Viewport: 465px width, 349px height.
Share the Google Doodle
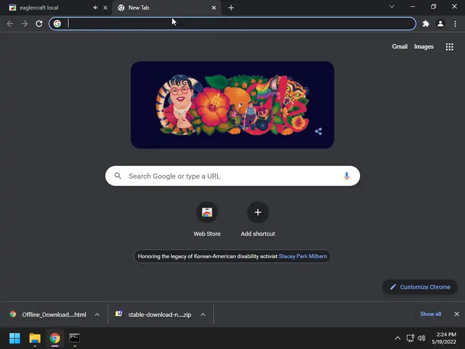[x=318, y=131]
